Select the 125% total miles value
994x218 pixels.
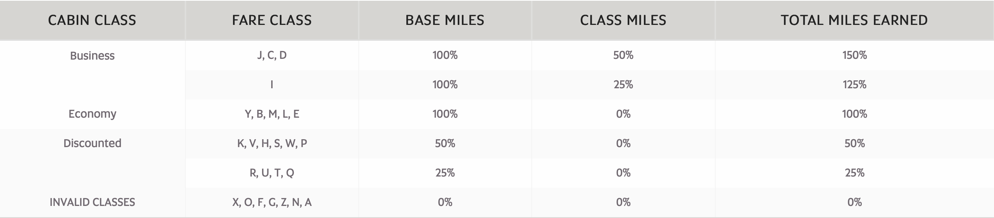tap(854, 85)
